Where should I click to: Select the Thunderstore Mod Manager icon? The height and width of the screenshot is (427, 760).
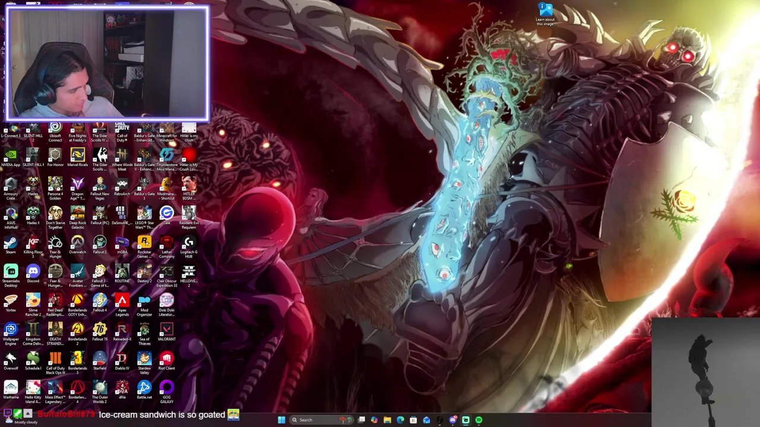click(166, 160)
